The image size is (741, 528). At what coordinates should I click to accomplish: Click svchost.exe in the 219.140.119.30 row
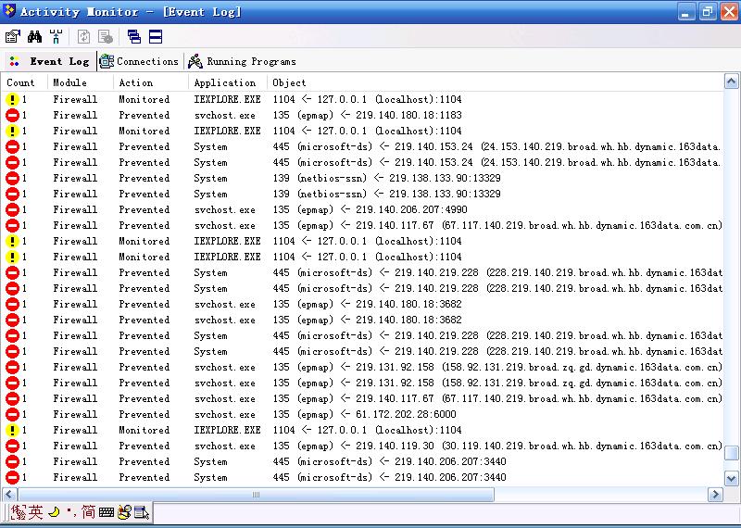click(x=224, y=446)
